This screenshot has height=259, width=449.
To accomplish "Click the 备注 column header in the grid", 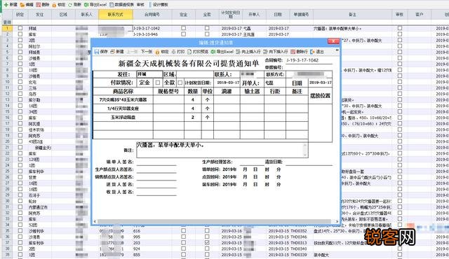I will tap(352, 15).
